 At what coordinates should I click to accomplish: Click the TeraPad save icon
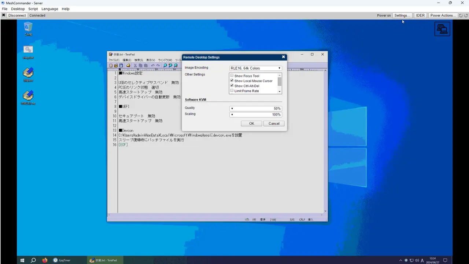coord(121,66)
